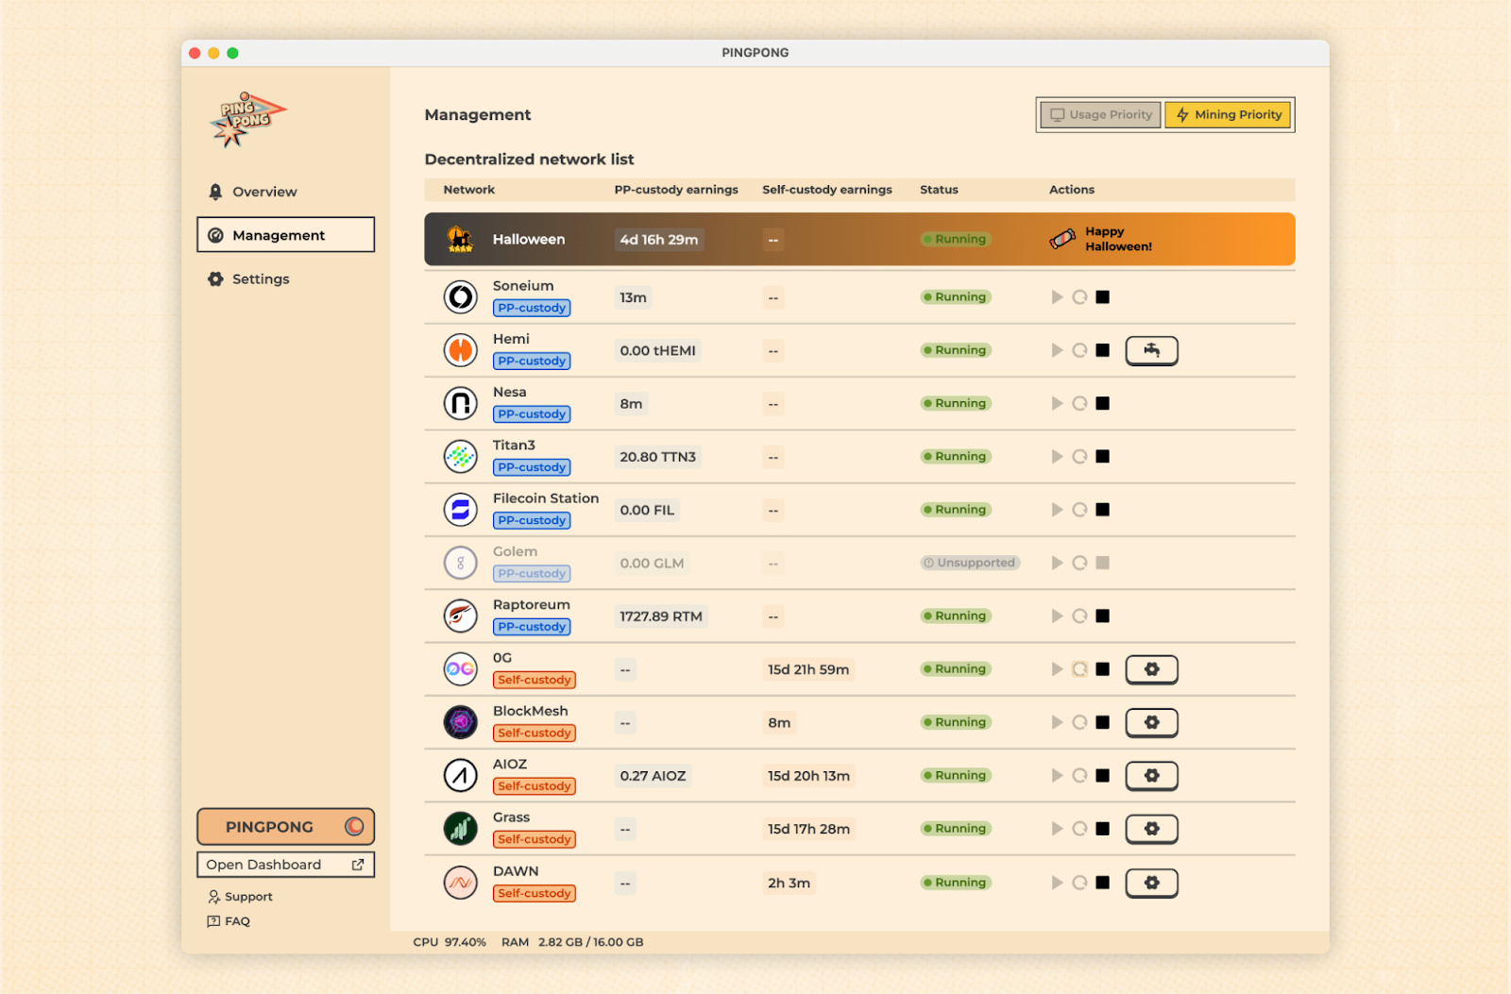Click the AIOZ network logo

coord(461,776)
